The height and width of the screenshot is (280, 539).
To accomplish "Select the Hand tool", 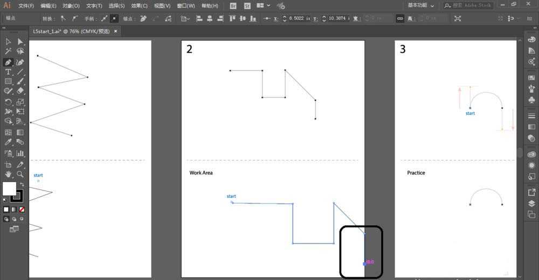I will point(8,174).
